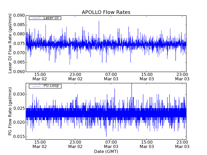Click the tallest spike in the Laser DI plot
Screen dimensions: 207x155
point(99,21)
